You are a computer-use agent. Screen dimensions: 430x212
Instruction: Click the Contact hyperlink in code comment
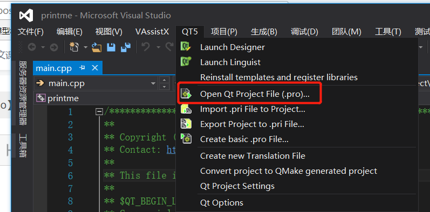pyautogui.click(x=171, y=150)
